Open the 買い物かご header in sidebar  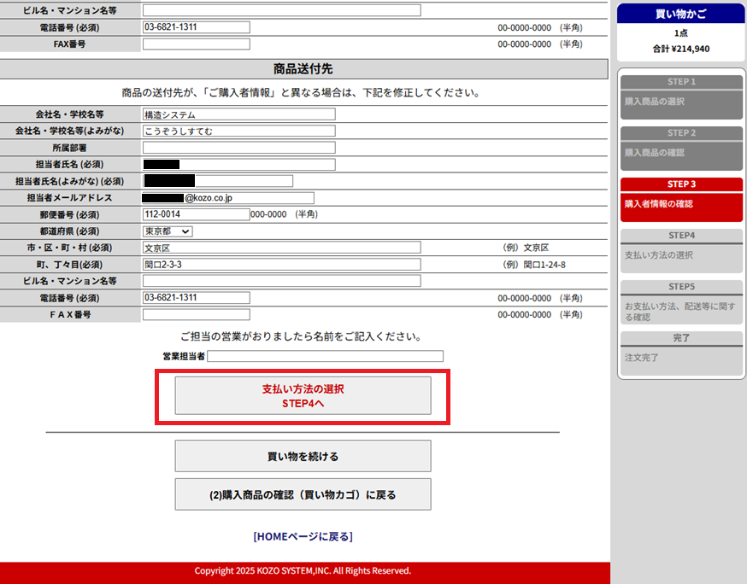[x=681, y=14]
